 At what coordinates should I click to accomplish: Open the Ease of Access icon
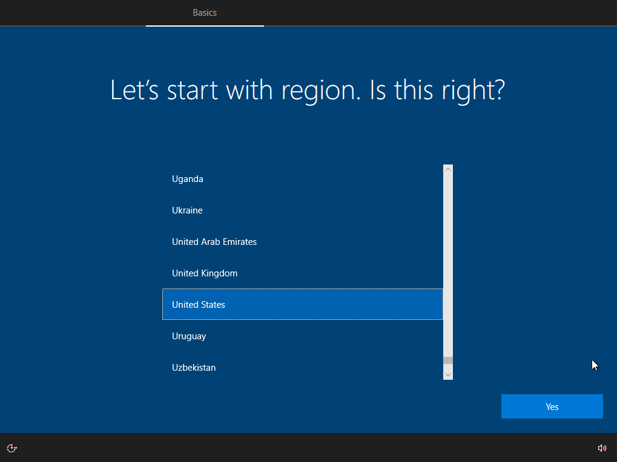point(12,448)
